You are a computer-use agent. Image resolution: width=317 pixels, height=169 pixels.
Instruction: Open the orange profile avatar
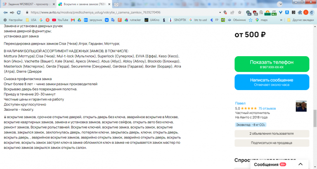point(306,12)
